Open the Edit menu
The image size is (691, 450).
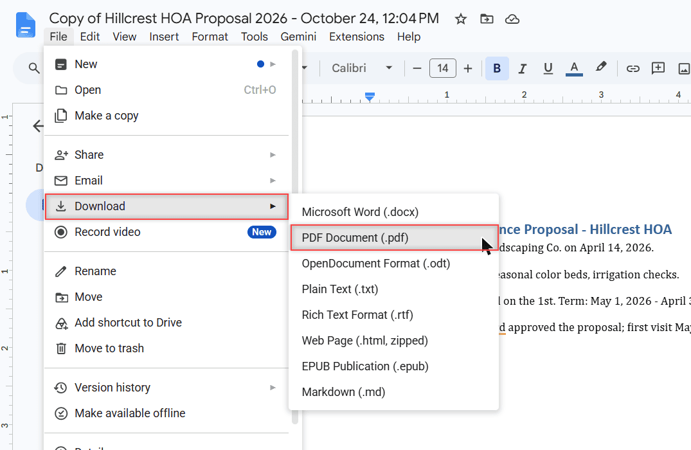click(x=90, y=37)
